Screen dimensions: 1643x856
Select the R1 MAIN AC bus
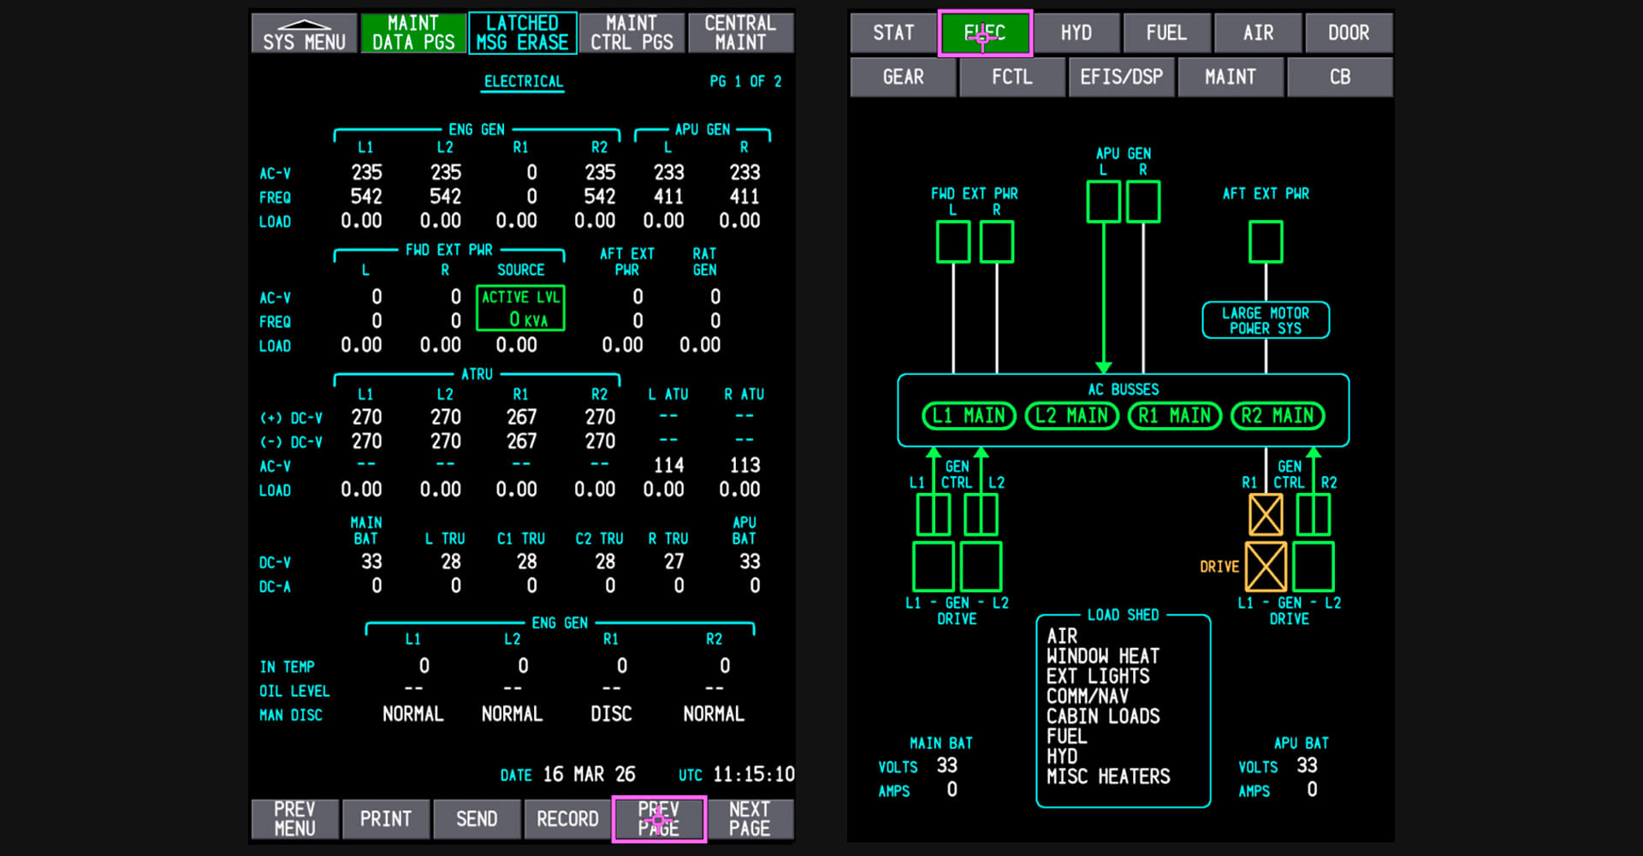pyautogui.click(x=1174, y=416)
